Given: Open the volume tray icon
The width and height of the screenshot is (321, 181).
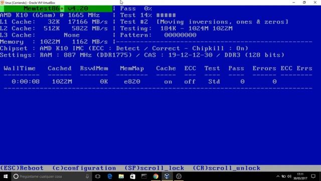Looking at the screenshot, I should pos(289,176).
